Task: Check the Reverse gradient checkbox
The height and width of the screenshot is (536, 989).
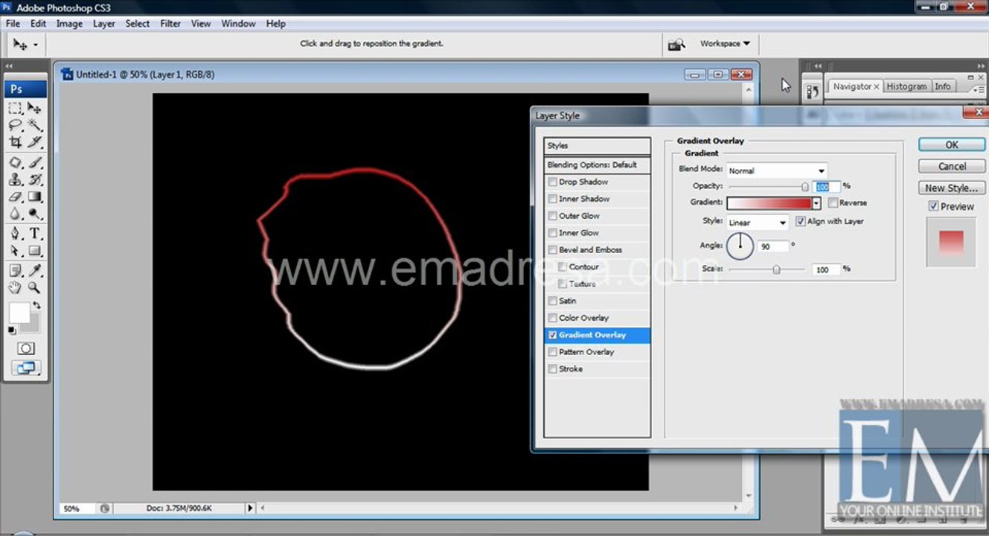Action: 833,202
